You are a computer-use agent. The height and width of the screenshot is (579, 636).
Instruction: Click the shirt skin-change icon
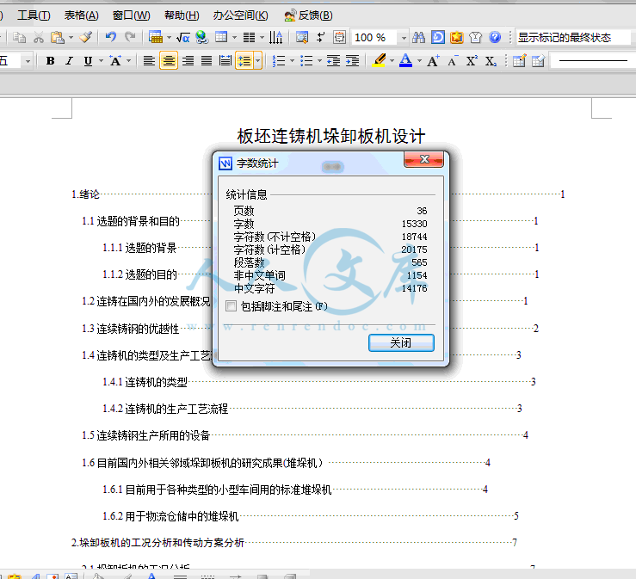(475, 38)
